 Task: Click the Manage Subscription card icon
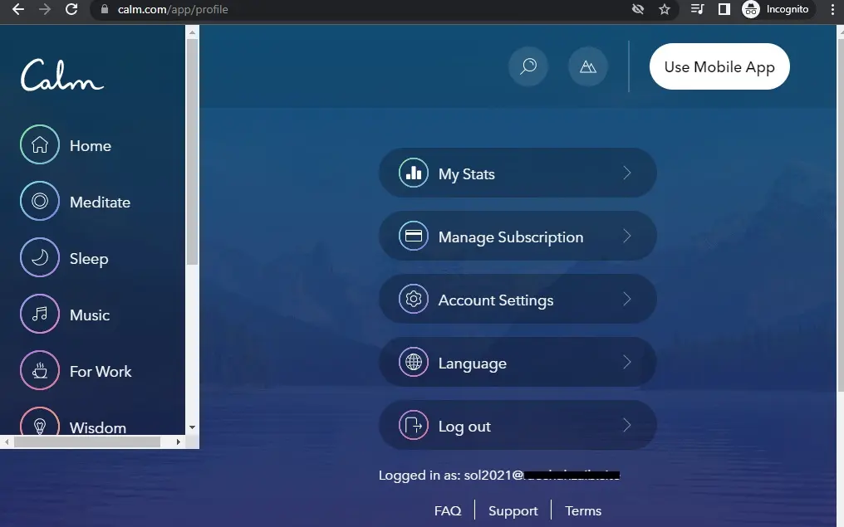[414, 236]
